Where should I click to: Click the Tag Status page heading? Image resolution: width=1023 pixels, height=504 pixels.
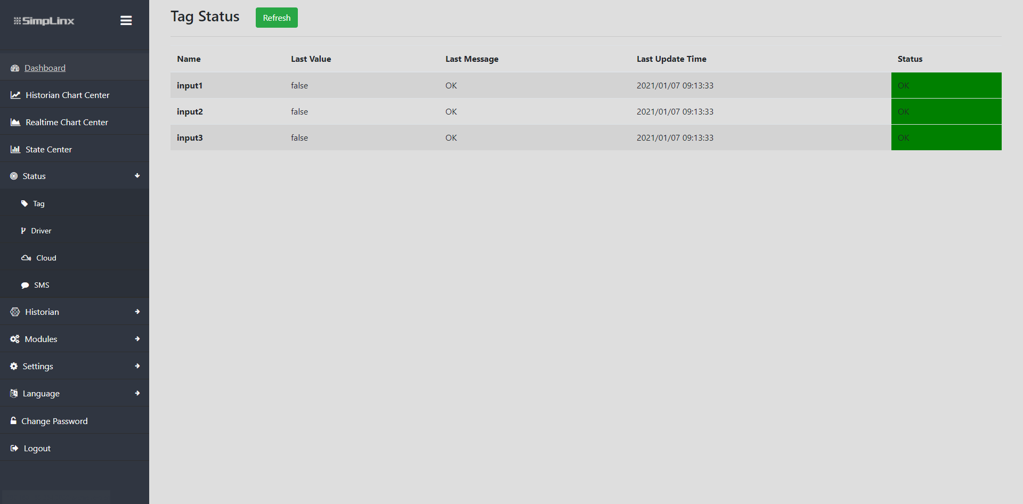205,17
